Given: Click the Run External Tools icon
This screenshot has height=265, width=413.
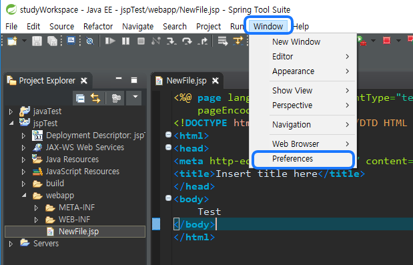Looking at the screenshot, I should click(362, 41).
